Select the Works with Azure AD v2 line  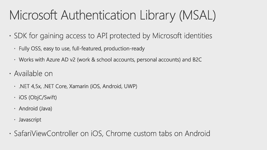tap(110, 60)
